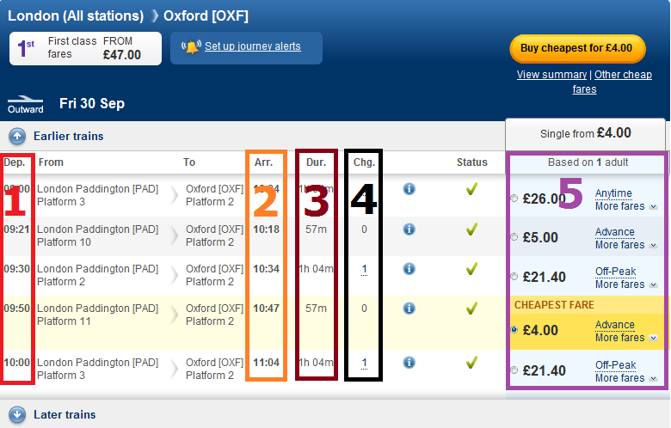This screenshot has width=671, height=428.
Task: Open the Set up journey alerts link
Action: pos(252,46)
